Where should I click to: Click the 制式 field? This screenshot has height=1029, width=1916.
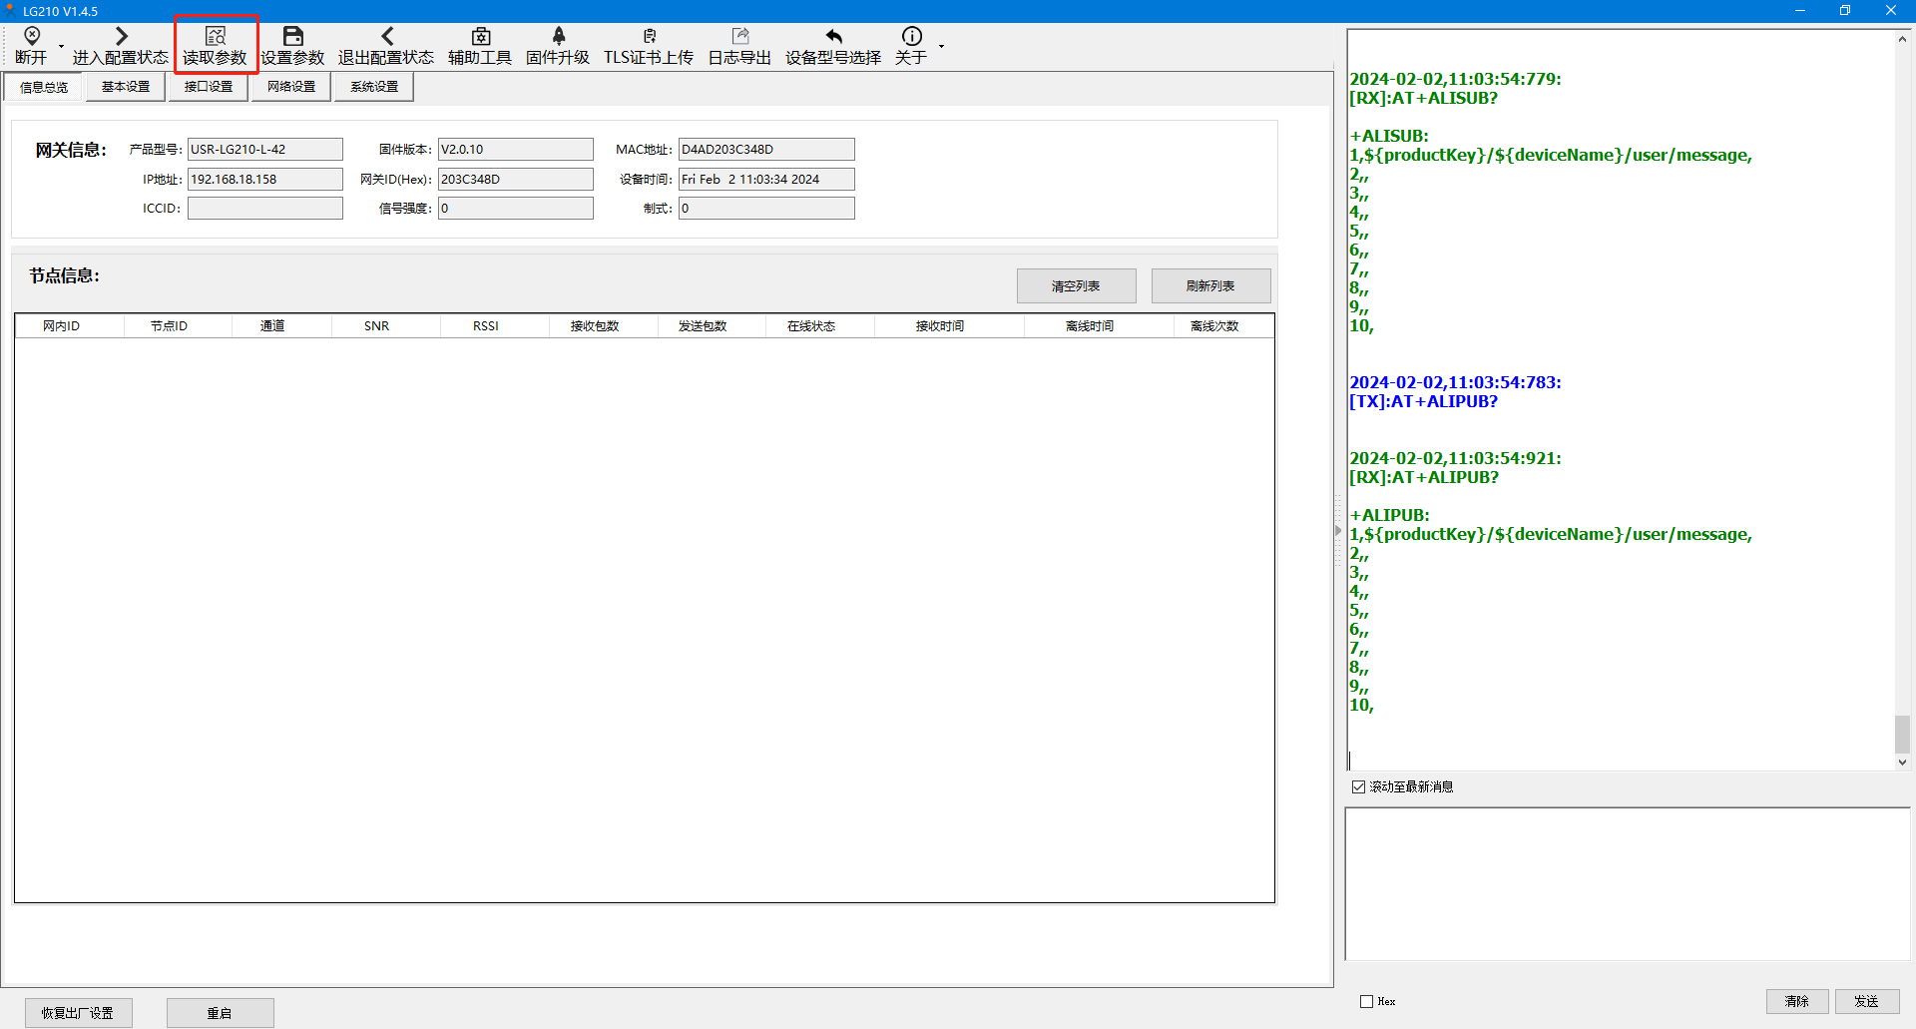click(x=766, y=208)
